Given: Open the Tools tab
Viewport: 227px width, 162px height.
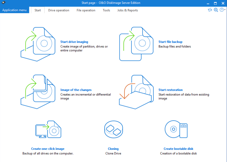Looking at the screenshot, I should click(x=106, y=10).
